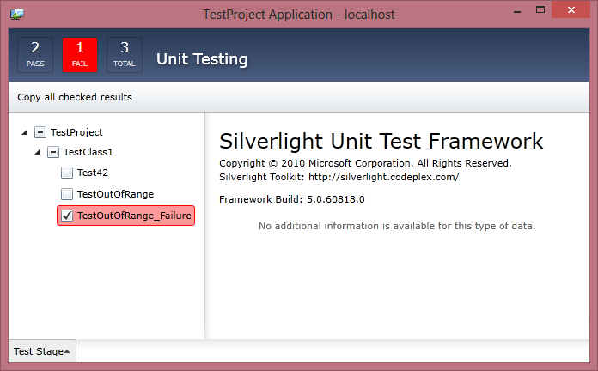Expand the Test Stage panel arrow
The height and width of the screenshot is (371, 598).
tap(67, 351)
